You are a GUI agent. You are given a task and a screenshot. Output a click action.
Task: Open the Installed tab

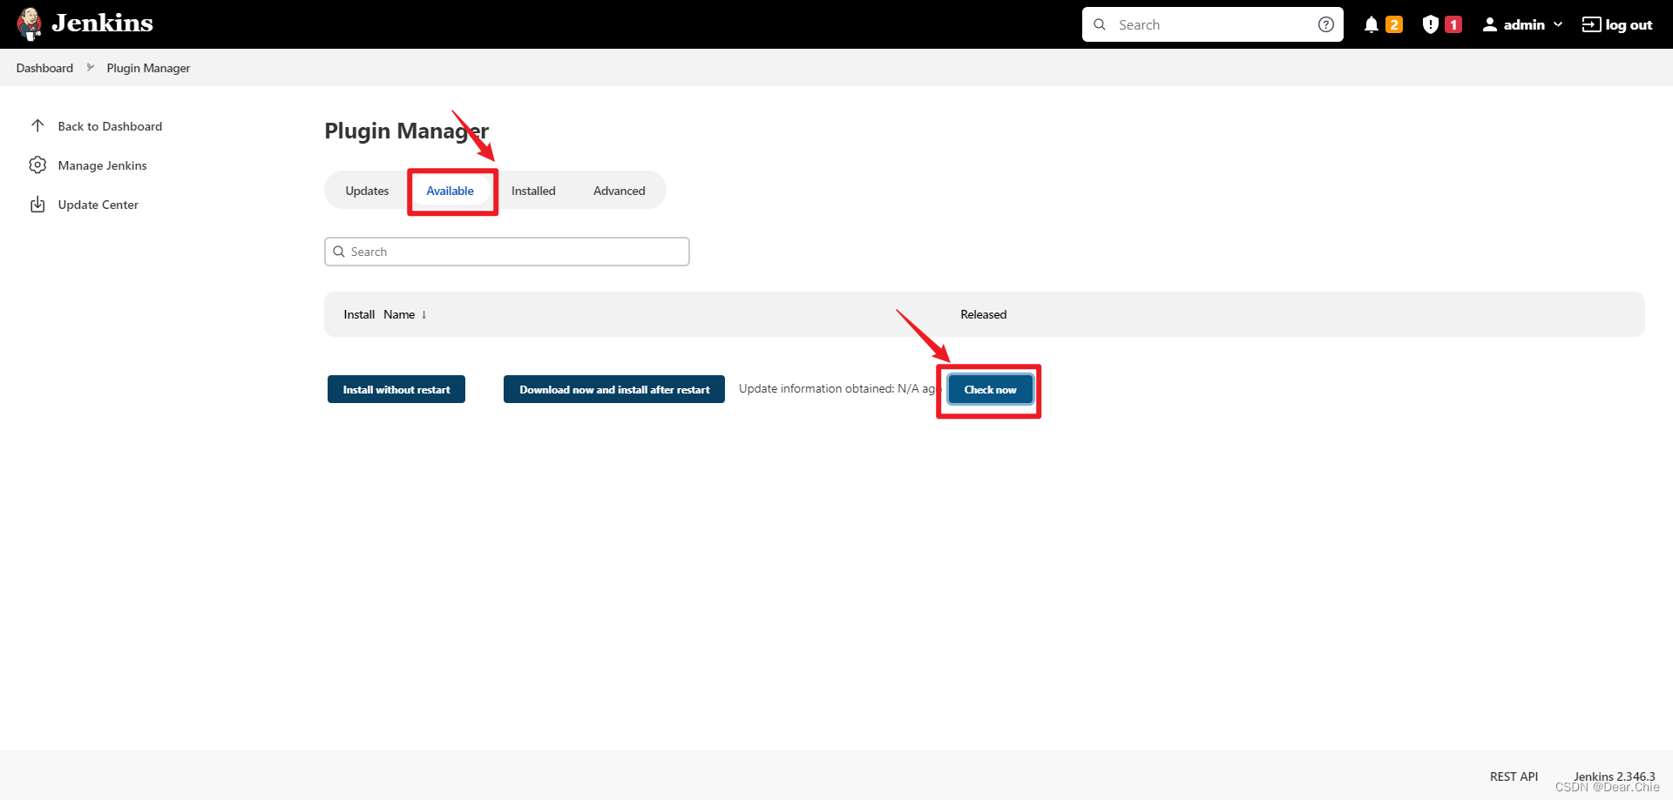[533, 191]
